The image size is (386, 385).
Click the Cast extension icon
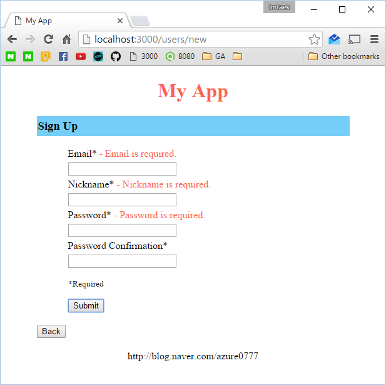(x=355, y=39)
